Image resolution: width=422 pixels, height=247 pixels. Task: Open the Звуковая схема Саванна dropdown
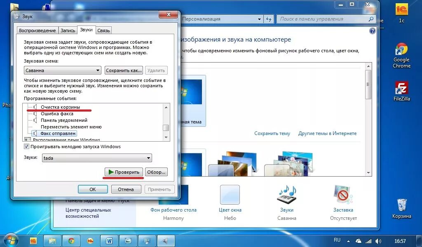[x=63, y=70]
